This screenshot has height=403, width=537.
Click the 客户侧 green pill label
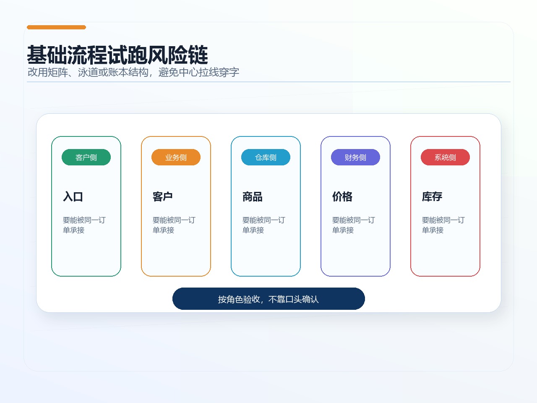tap(86, 157)
